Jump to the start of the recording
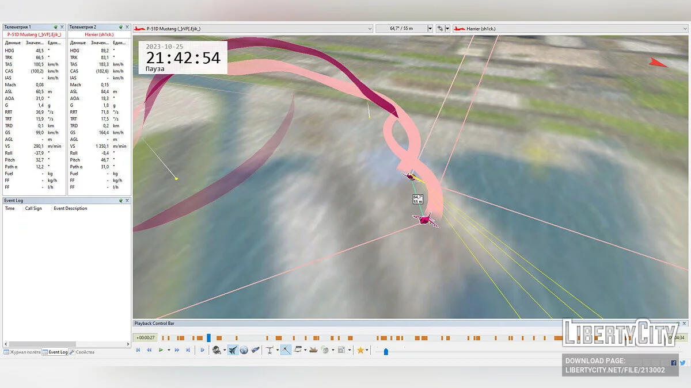 pos(138,350)
